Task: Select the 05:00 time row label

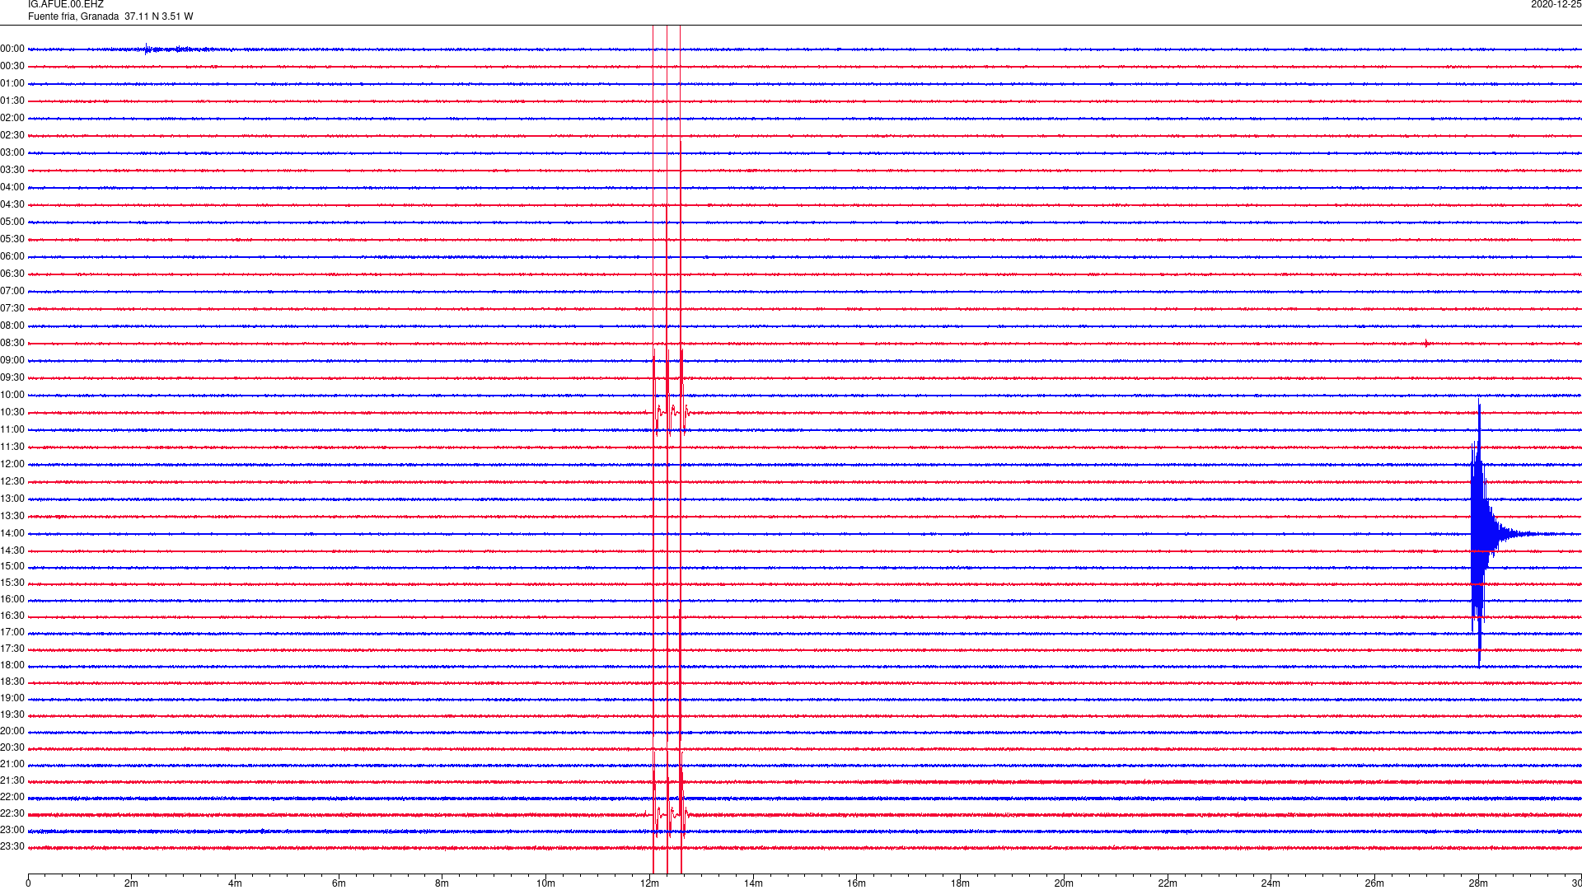Action: [12, 222]
